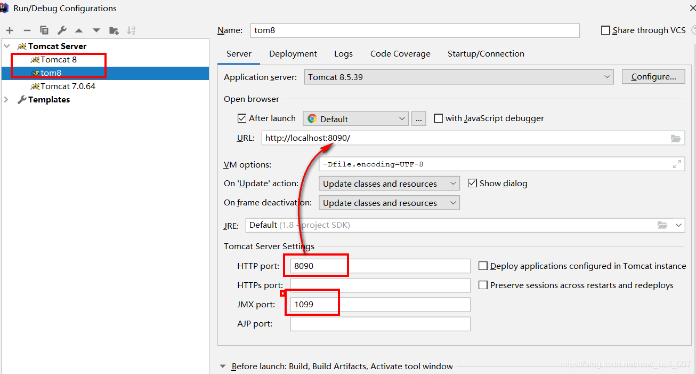This screenshot has width=696, height=374.
Task: Switch to the Logs tab
Action: 343,53
